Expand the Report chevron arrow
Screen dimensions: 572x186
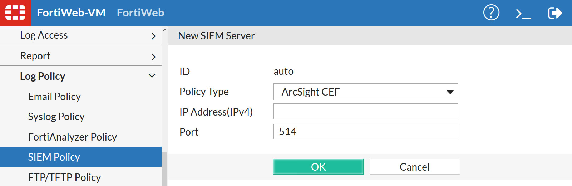(153, 57)
